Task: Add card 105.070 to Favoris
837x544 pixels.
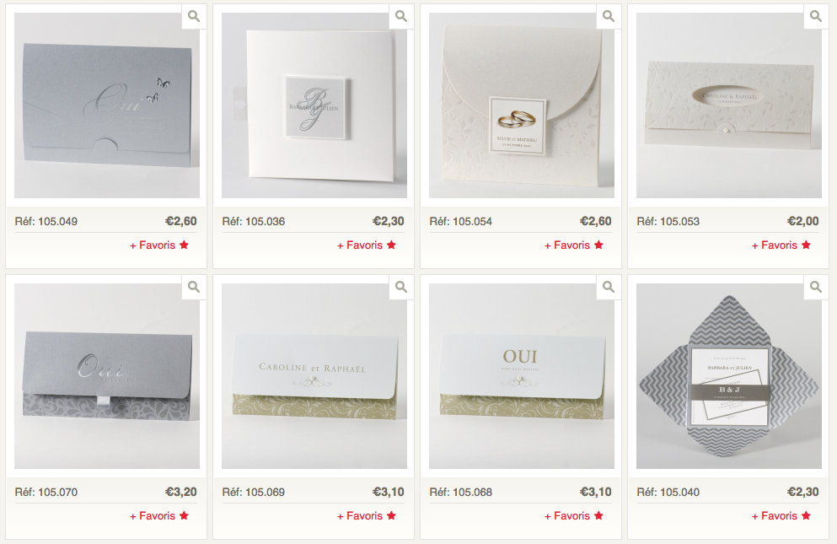Action: (x=159, y=516)
